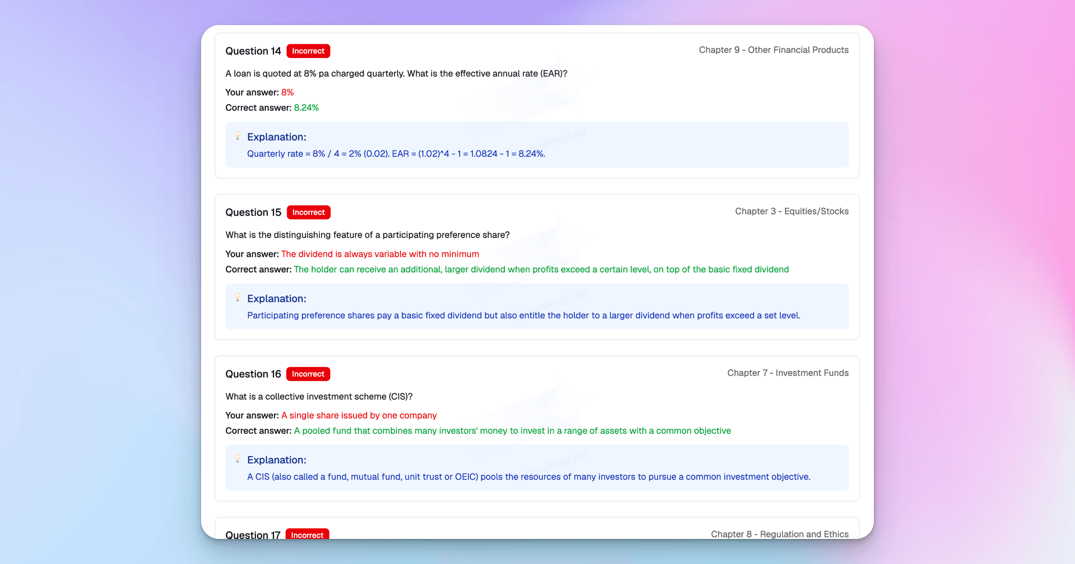Image resolution: width=1075 pixels, height=564 pixels.
Task: Click the correct answer about additional larger dividend
Action: tap(541, 269)
